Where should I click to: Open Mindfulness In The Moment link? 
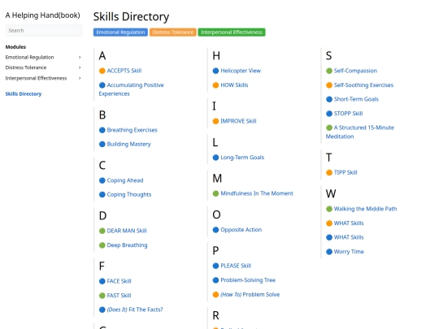tap(257, 193)
